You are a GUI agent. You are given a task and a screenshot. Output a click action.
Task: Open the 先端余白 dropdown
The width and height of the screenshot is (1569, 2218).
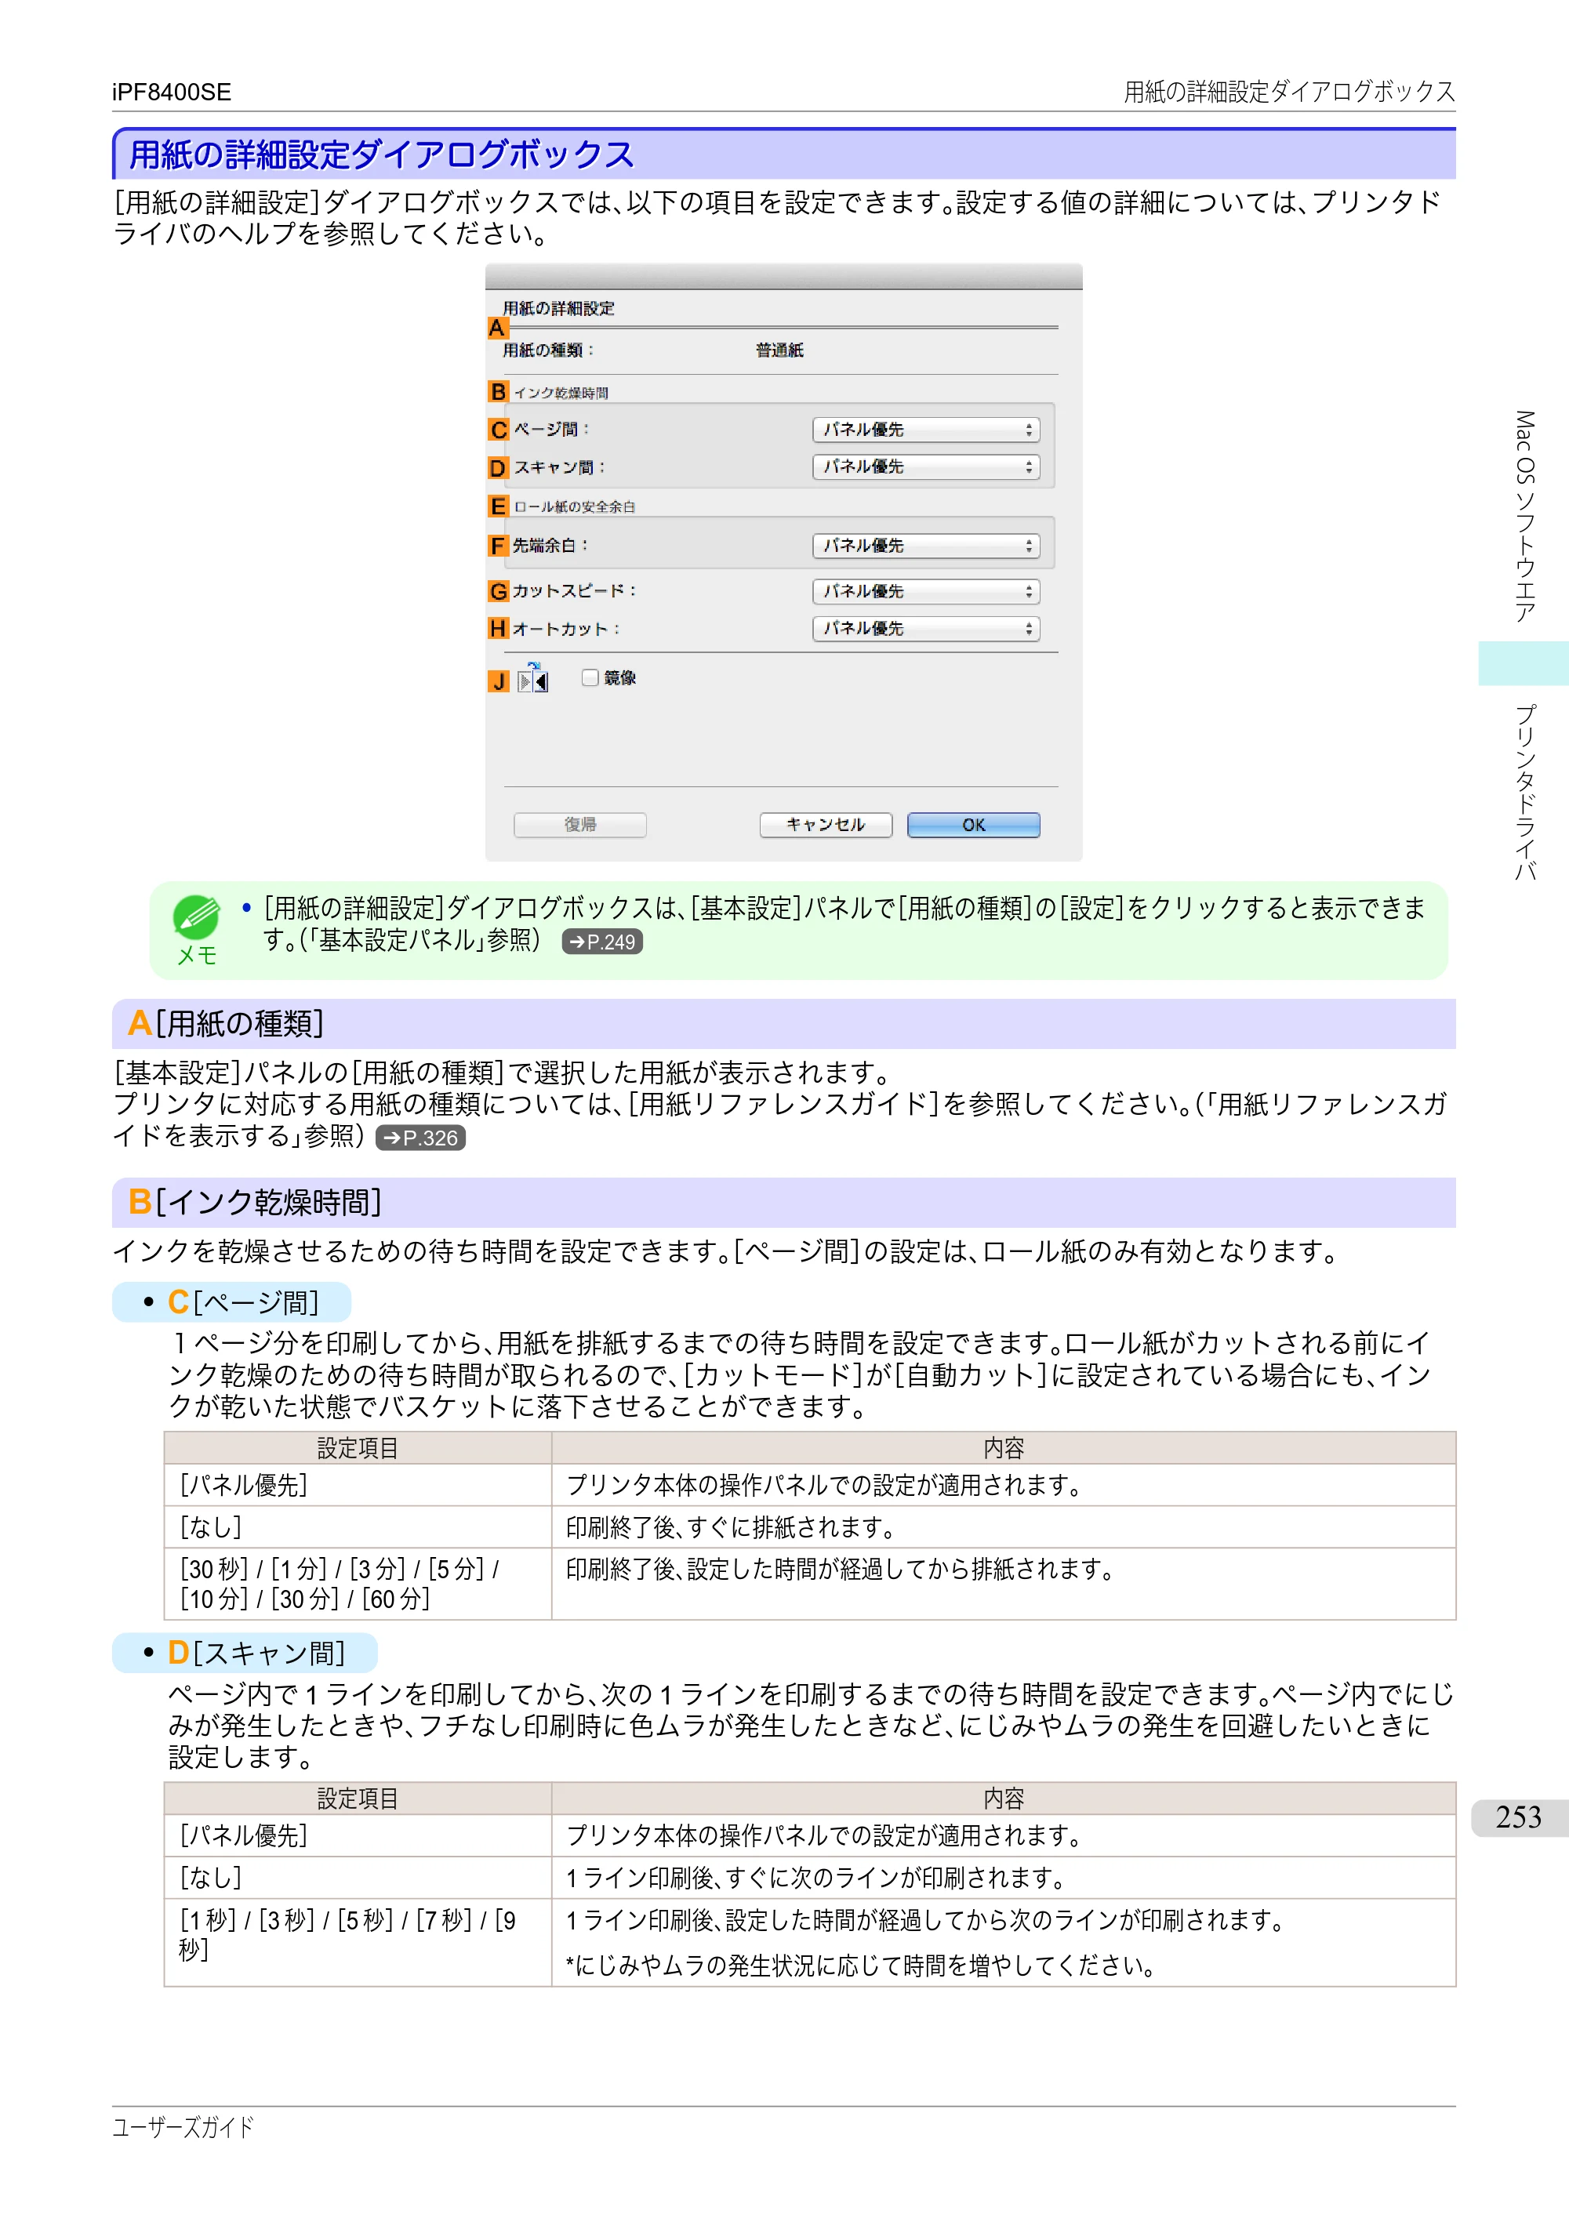925,546
